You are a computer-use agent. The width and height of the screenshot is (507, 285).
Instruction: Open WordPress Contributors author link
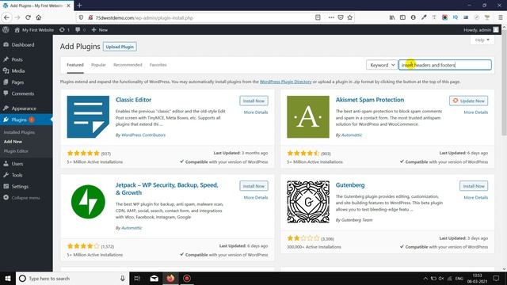click(143, 135)
